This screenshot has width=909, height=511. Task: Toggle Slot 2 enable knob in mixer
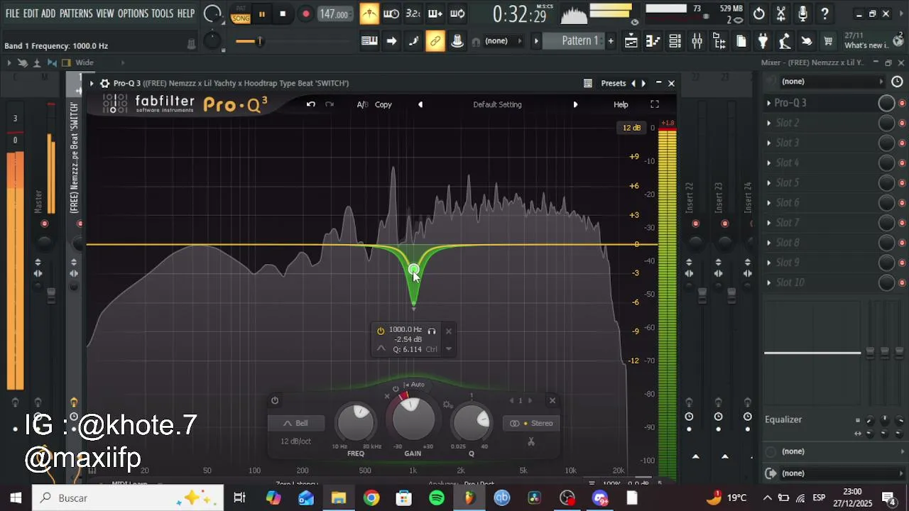886,123
